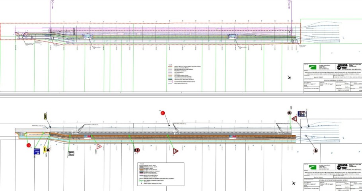Click the north arrow in the lower drawing
This screenshot has height=191, width=362.
point(293,183)
